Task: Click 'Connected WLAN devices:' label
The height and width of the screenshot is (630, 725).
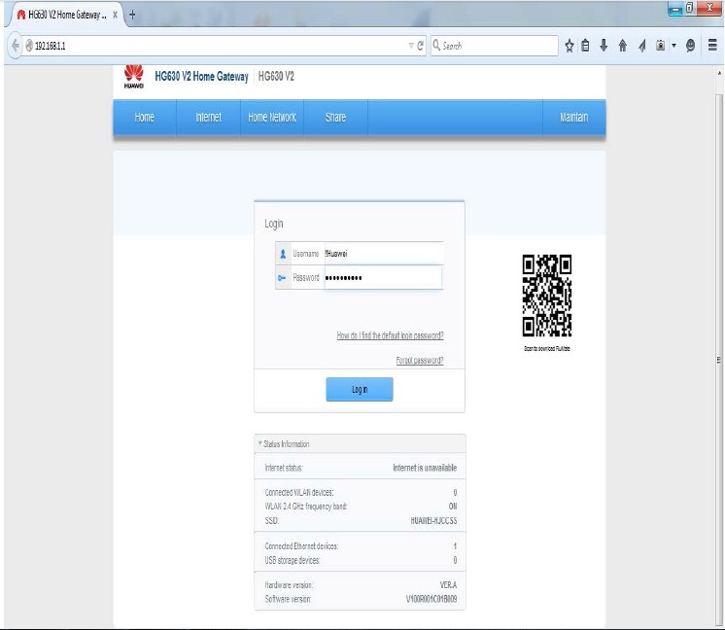Action: (x=299, y=492)
